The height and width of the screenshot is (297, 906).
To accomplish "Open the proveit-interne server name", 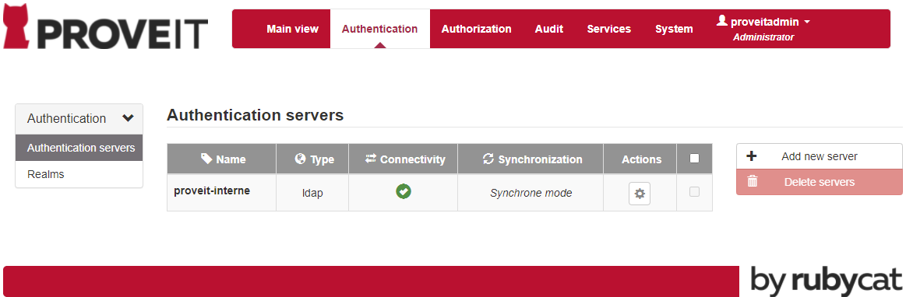I will (x=212, y=190).
